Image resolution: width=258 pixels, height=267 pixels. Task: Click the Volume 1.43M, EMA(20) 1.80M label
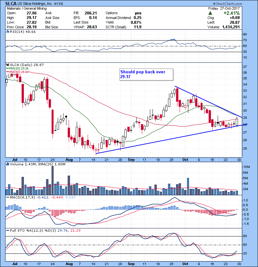tap(37, 164)
